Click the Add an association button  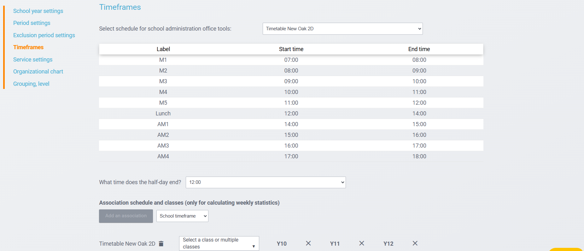tap(126, 216)
